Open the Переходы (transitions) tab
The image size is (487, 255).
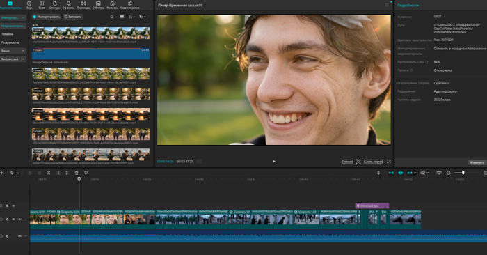(x=83, y=5)
